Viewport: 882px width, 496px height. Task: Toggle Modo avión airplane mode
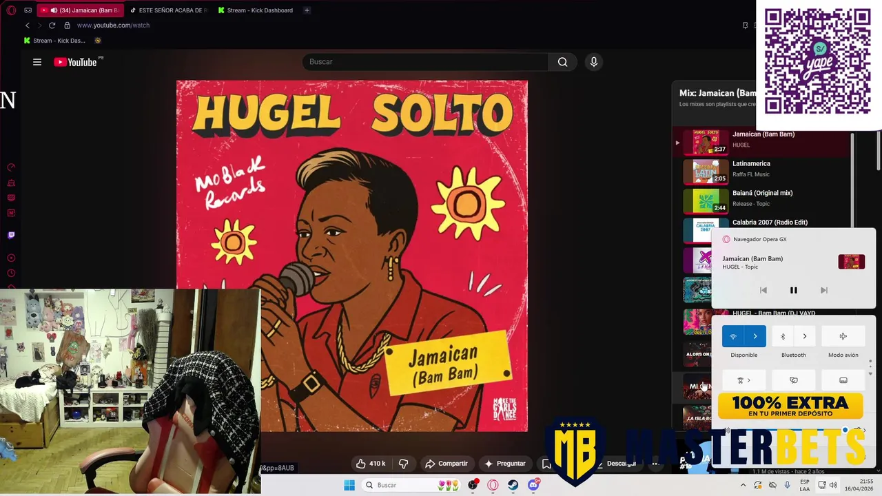[843, 336]
